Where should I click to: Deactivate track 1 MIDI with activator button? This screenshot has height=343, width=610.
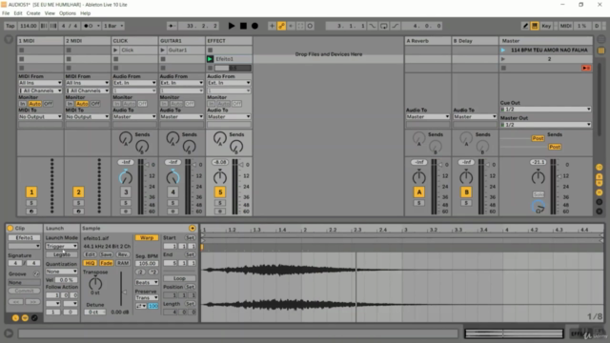pyautogui.click(x=31, y=192)
